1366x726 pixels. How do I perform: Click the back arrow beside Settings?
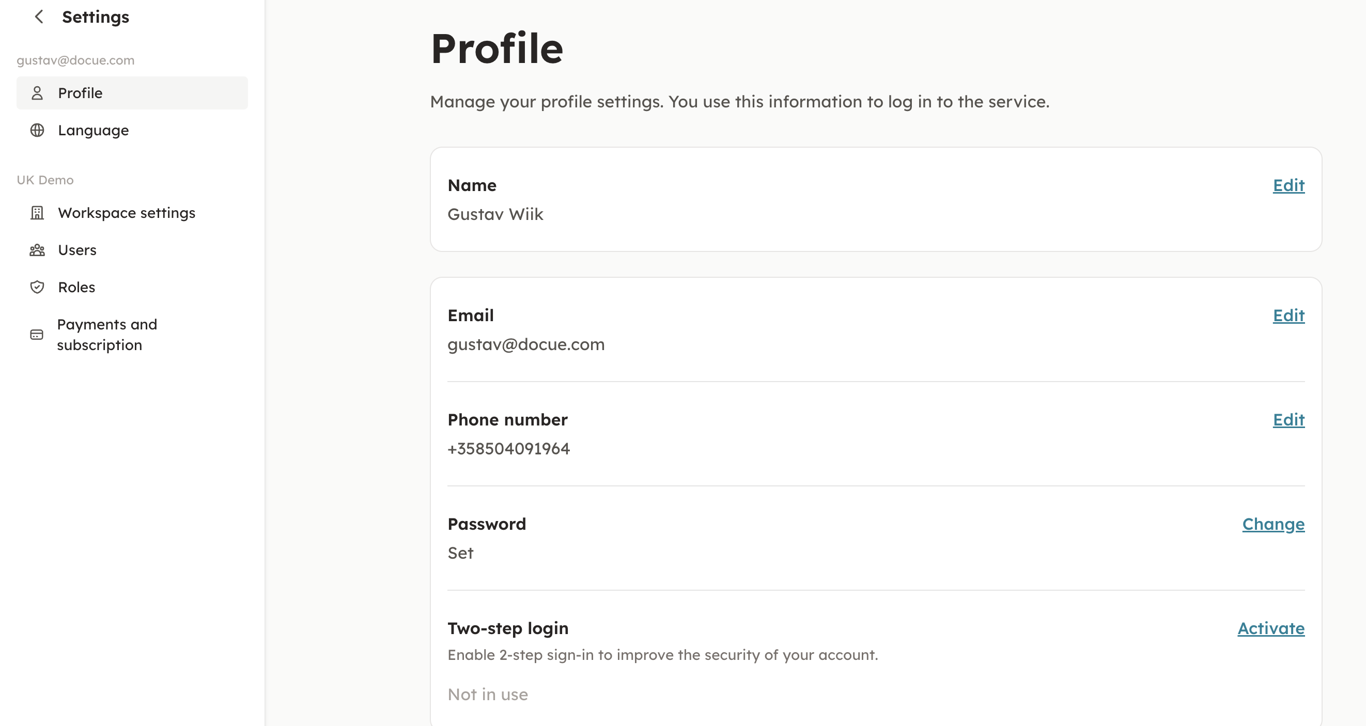click(x=39, y=17)
